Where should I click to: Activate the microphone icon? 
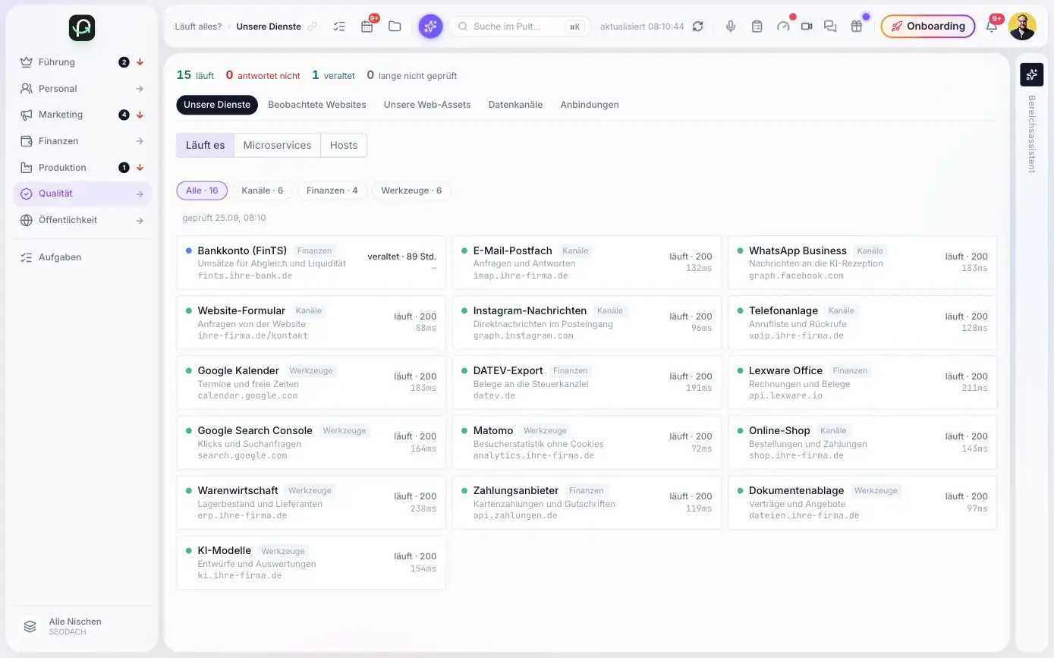[x=731, y=27]
